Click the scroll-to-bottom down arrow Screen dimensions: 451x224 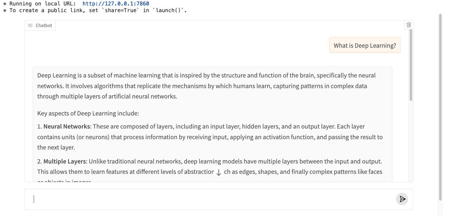[x=219, y=173]
